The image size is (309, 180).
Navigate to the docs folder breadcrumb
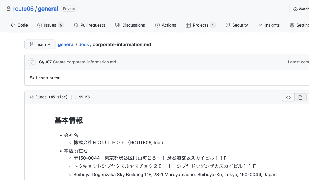[83, 44]
